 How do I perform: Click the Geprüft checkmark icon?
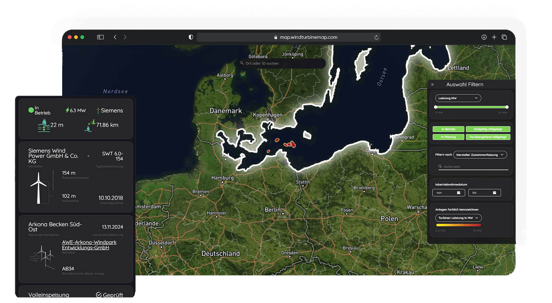tap(99, 294)
